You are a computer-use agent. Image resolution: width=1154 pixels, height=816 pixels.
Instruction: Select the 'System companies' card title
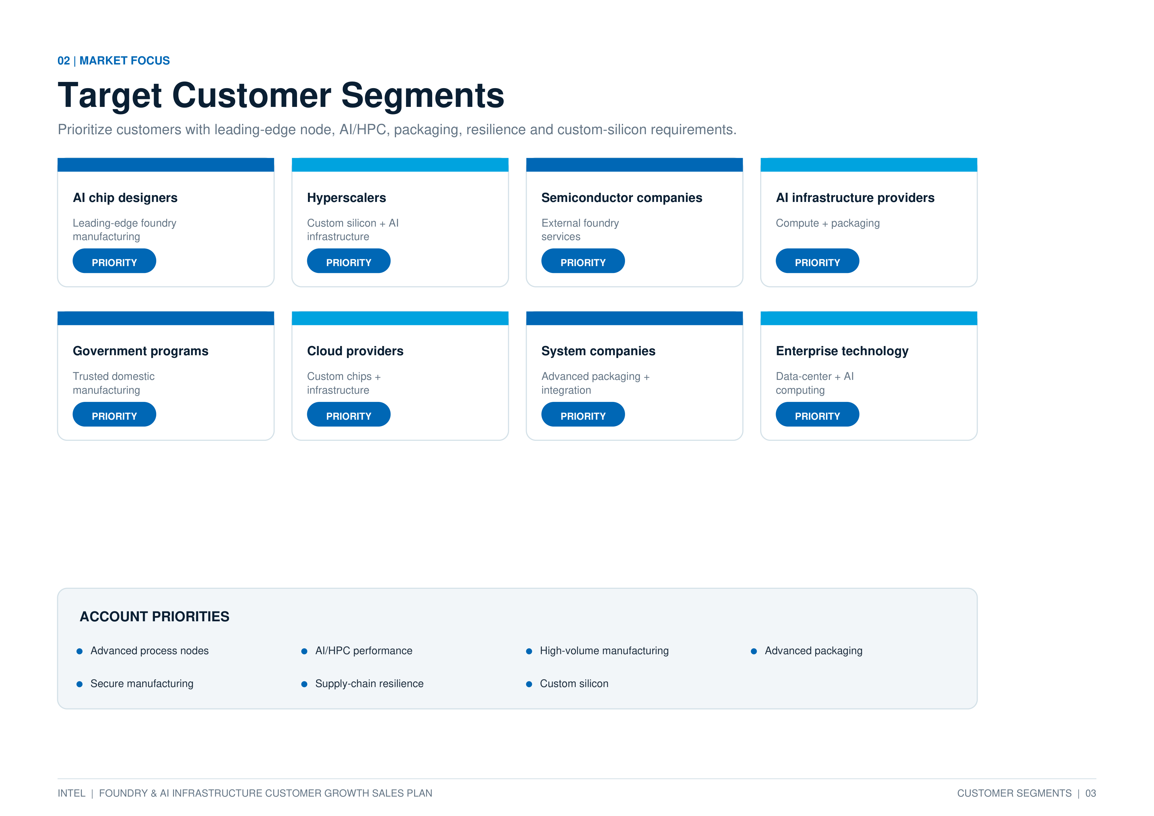(x=598, y=351)
